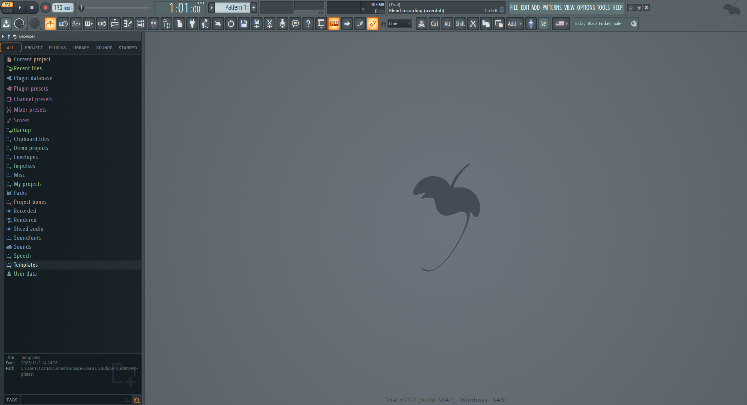The image size is (747, 405).
Task: Open the Mixer panel
Action: tap(154, 24)
